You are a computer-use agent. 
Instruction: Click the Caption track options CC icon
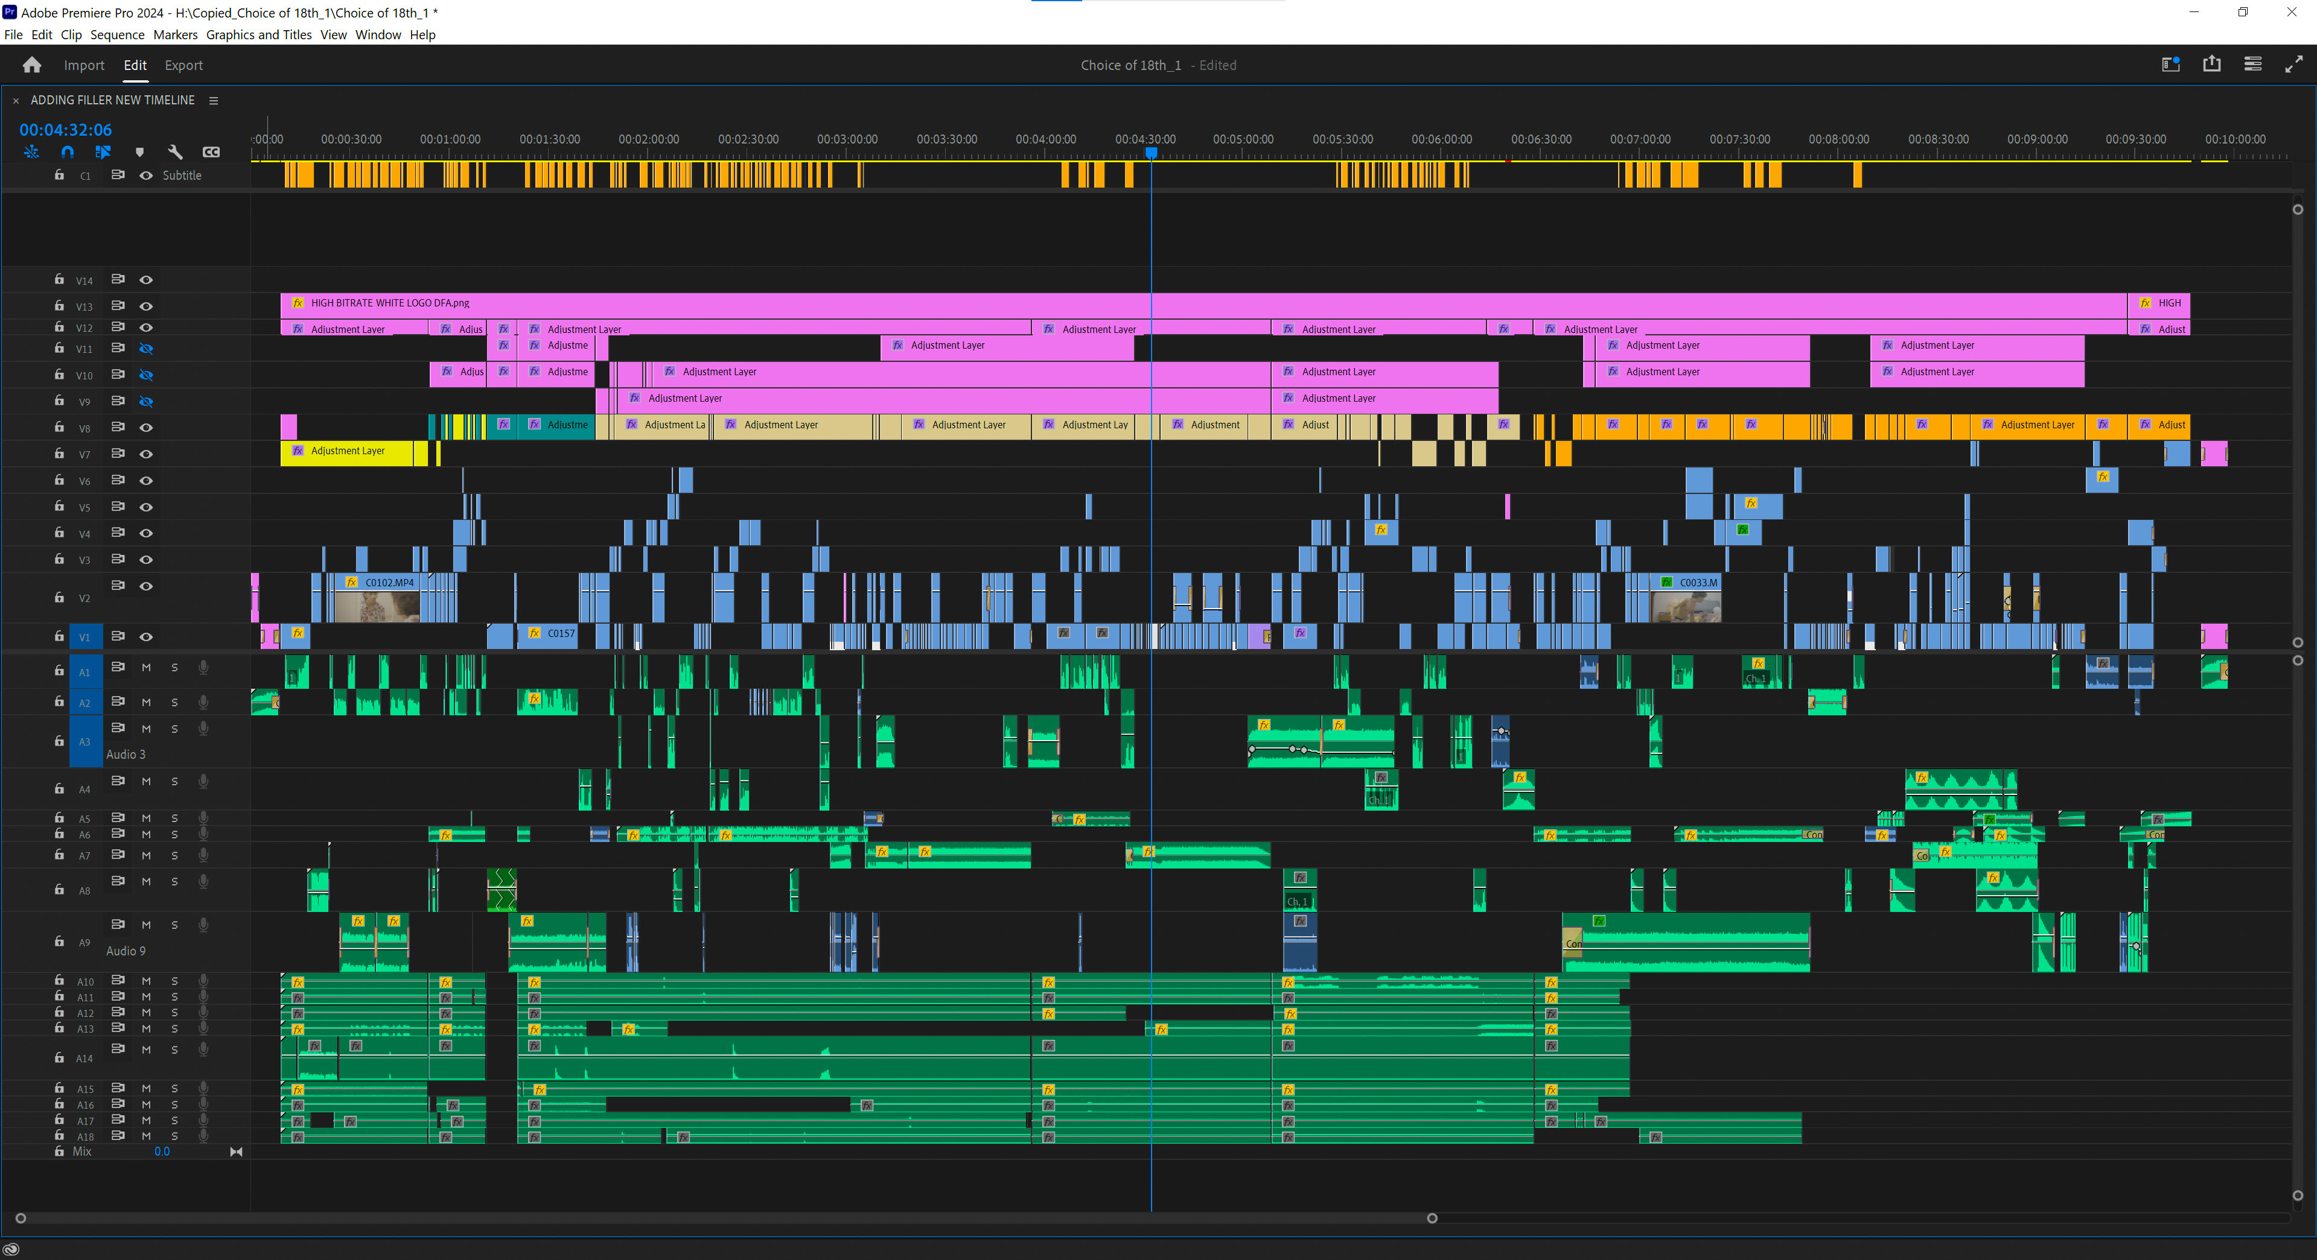(211, 152)
